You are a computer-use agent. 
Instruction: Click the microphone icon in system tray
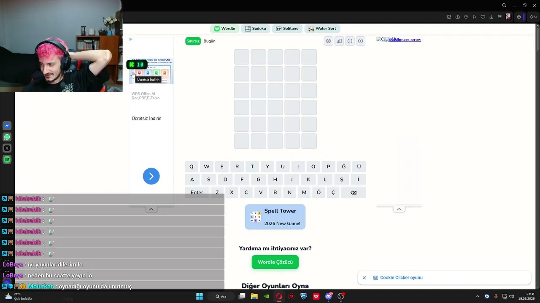coord(496,296)
